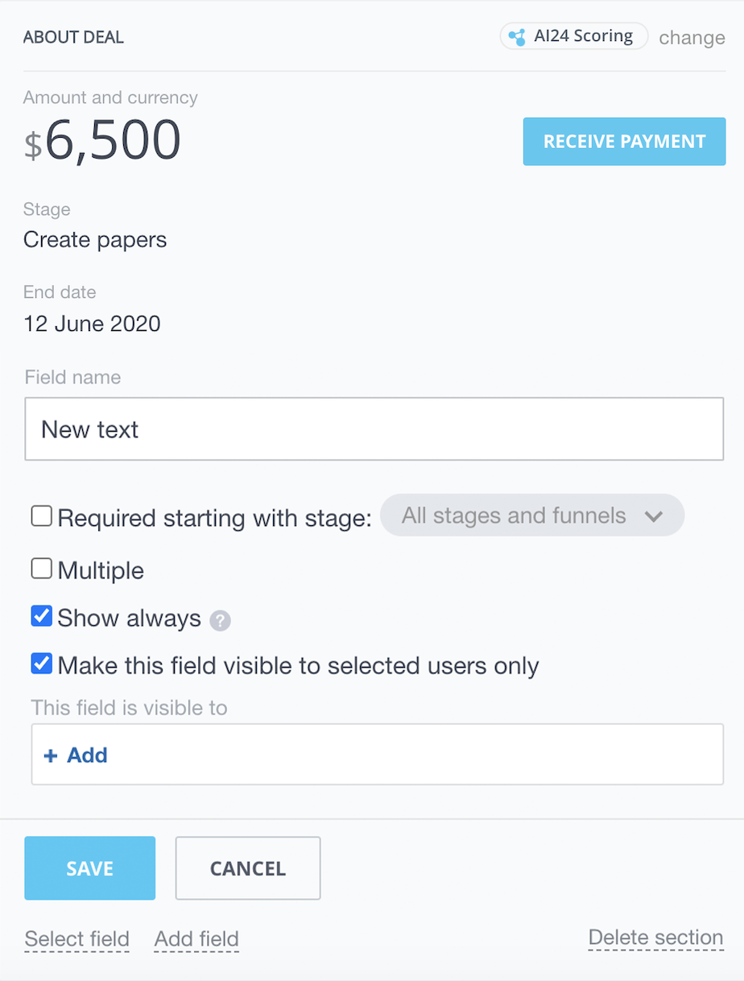Click the Show always help question icon

click(220, 620)
